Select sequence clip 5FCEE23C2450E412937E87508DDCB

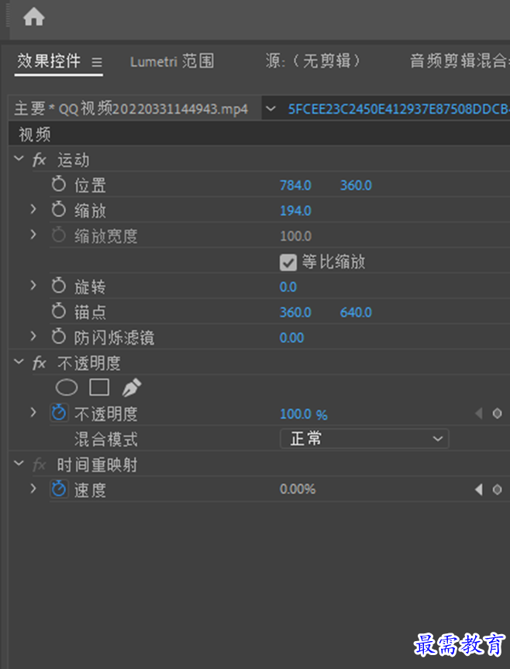(398, 109)
